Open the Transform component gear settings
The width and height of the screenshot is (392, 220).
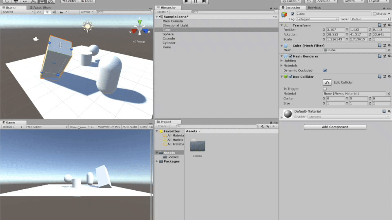point(389,25)
